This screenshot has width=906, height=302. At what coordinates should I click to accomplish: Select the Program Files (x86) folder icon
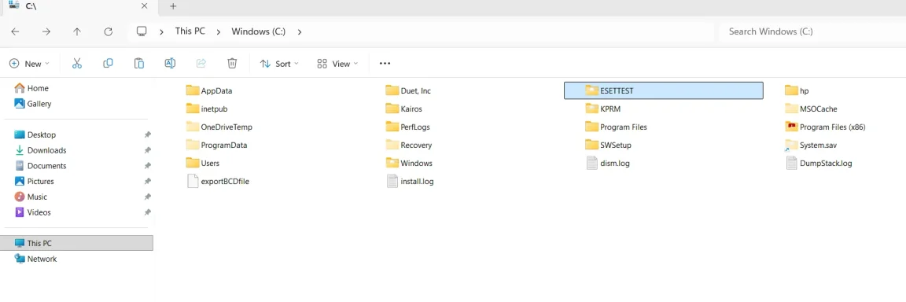coord(792,127)
